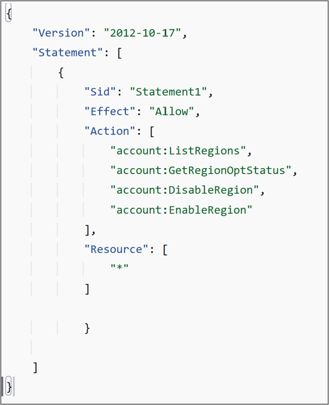Select the "Allow" effect value
Viewport: 329px width, 405px height.
pyautogui.click(x=171, y=112)
